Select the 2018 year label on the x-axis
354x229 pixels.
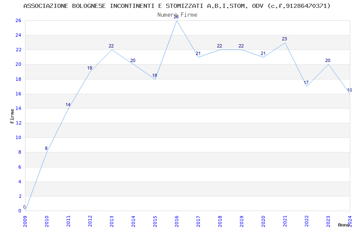220,221
